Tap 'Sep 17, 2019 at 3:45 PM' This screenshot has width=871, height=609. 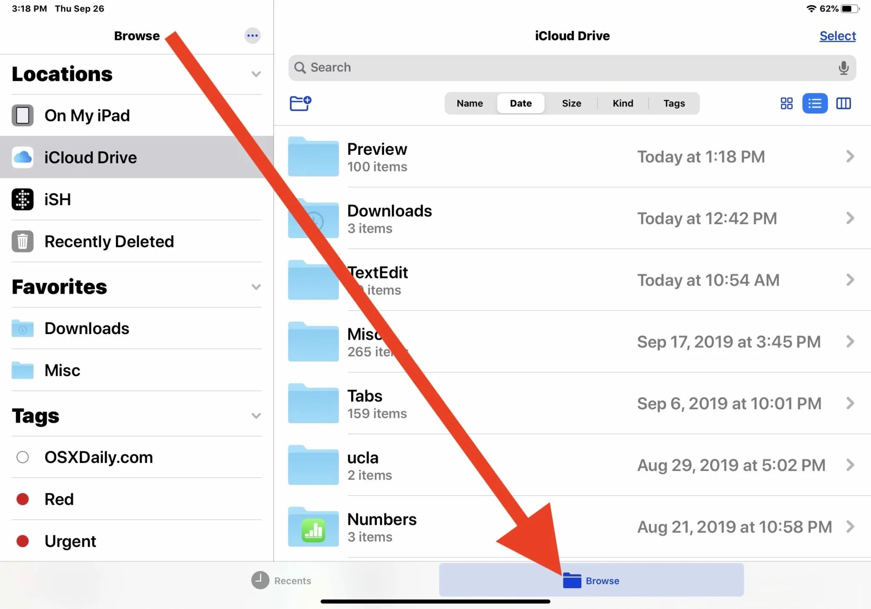[x=729, y=342]
